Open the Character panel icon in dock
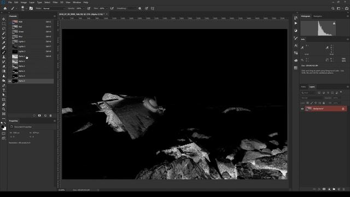Screen dimensions: 350x197 coord(296,45)
